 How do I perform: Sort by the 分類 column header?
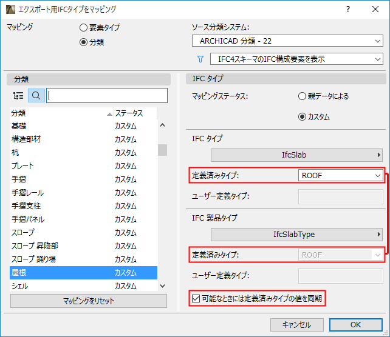click(x=61, y=113)
